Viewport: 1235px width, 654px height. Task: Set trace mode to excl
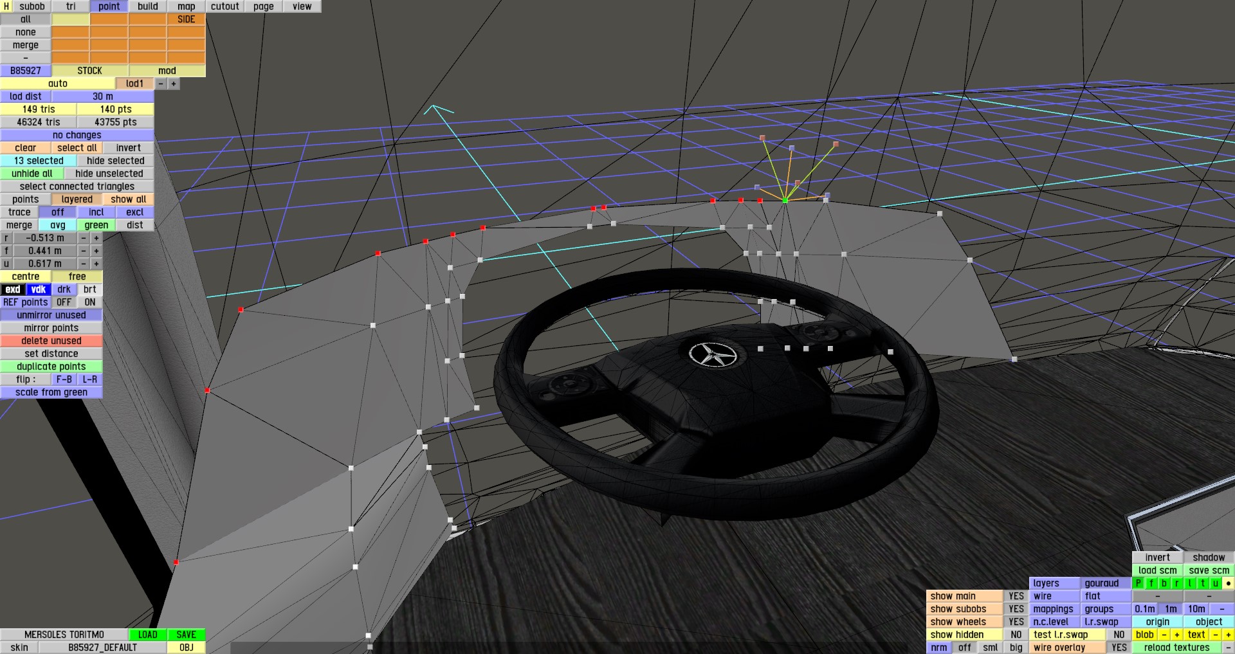pyautogui.click(x=135, y=212)
